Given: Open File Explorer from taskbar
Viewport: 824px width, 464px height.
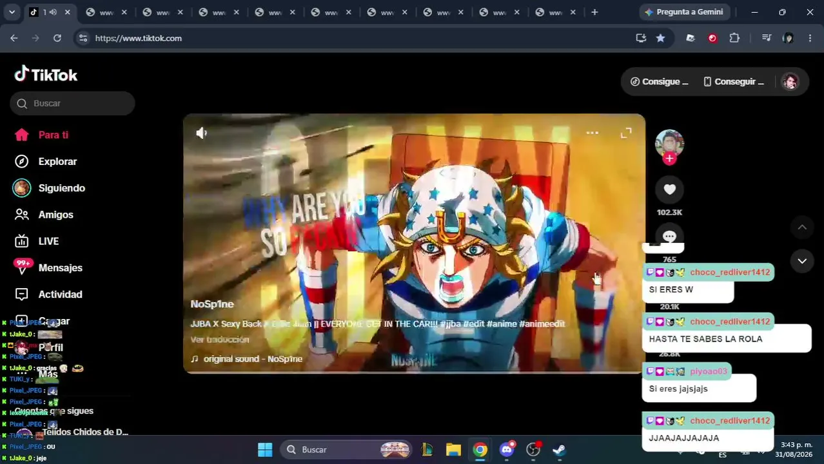Looking at the screenshot, I should pyautogui.click(x=453, y=449).
